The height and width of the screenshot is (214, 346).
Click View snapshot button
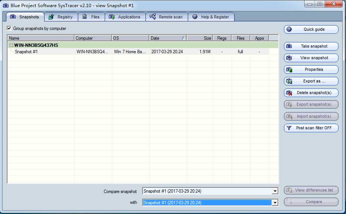click(311, 58)
